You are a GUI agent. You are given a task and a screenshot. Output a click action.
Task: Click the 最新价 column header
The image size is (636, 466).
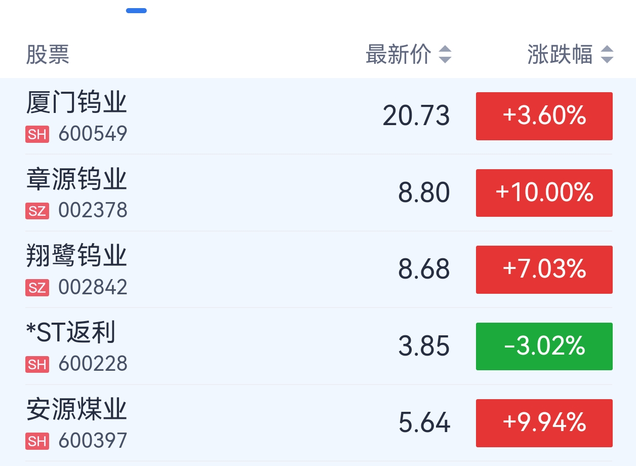[x=399, y=54]
